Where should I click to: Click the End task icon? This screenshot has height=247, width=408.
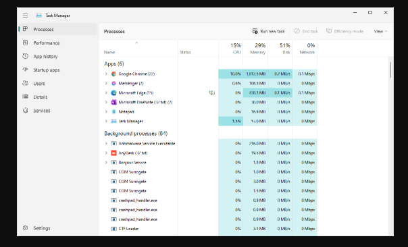(x=297, y=31)
